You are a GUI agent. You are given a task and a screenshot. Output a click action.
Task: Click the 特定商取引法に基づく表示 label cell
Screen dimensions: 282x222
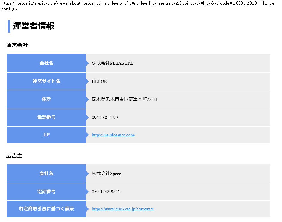(x=46, y=209)
